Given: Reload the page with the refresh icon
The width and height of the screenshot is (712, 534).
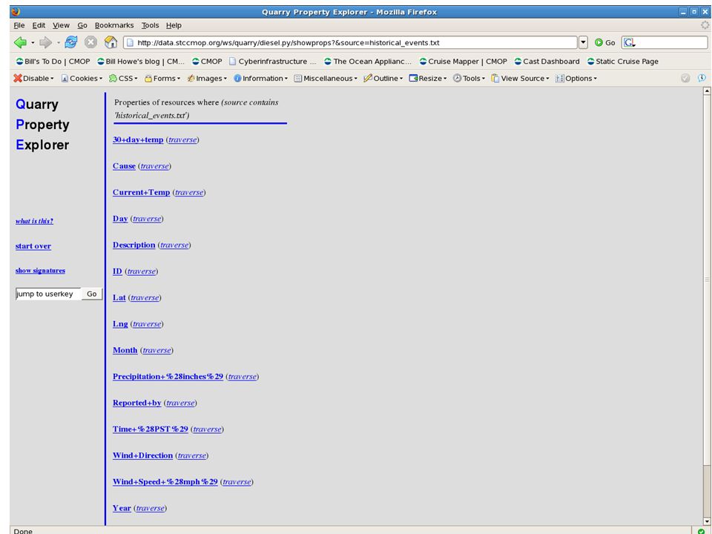Looking at the screenshot, I should coord(71,42).
